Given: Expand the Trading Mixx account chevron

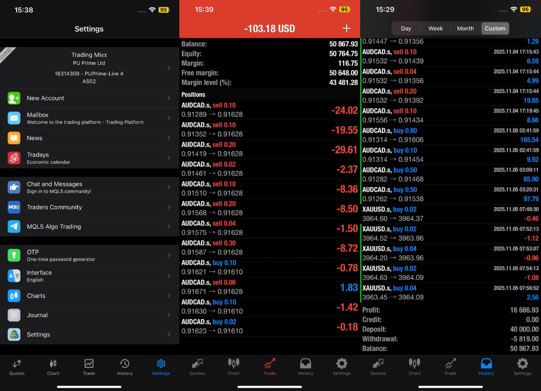Looking at the screenshot, I should click(169, 68).
